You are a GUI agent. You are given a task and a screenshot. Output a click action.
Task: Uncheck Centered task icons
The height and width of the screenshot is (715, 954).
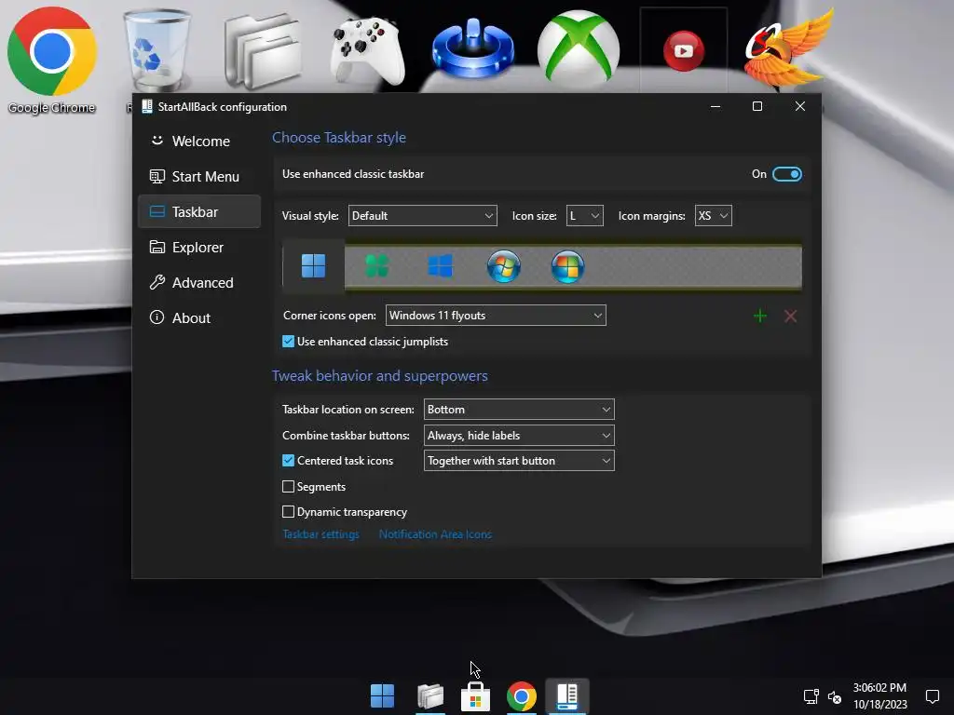pyautogui.click(x=289, y=461)
